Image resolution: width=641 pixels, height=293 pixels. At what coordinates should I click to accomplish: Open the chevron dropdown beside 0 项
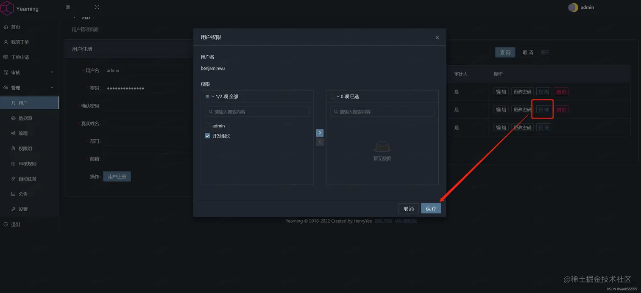(338, 97)
